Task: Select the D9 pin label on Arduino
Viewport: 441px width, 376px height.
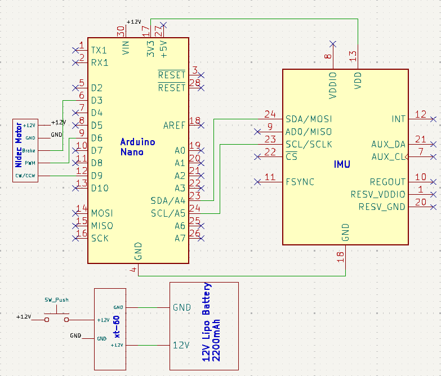Action: (x=97, y=176)
